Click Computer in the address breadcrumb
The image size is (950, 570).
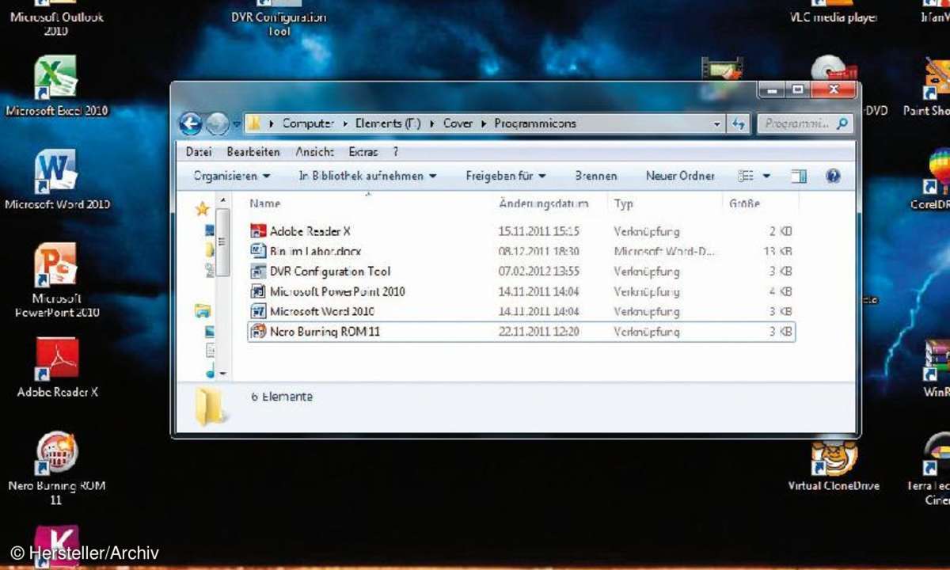point(309,123)
